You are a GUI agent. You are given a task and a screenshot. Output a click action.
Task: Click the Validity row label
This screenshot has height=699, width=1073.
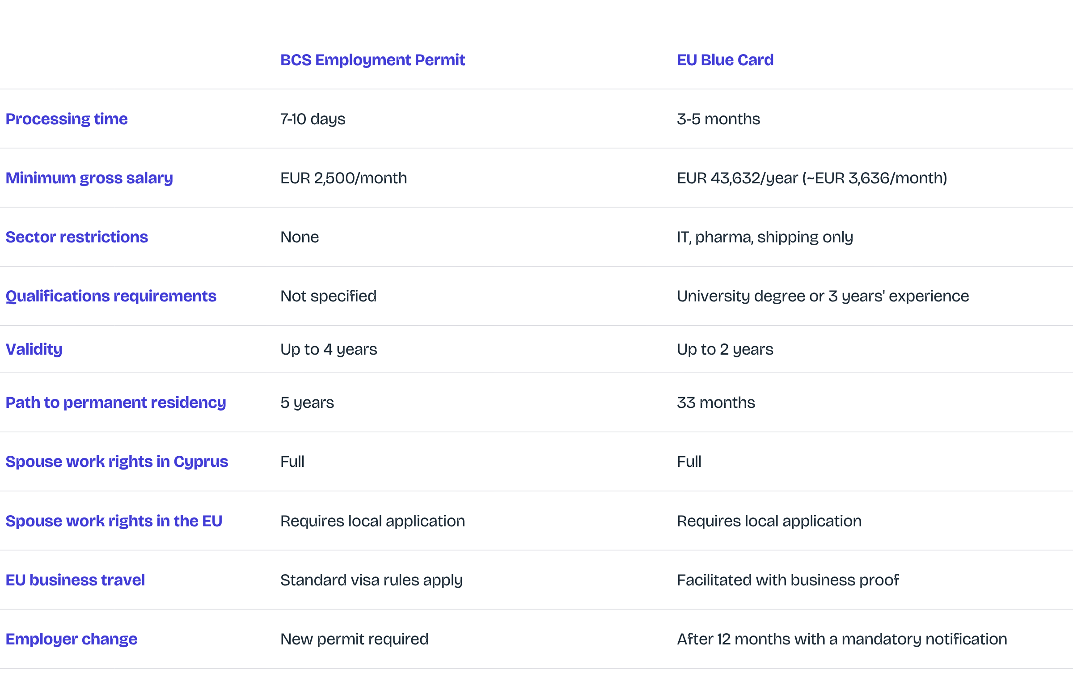(x=34, y=350)
